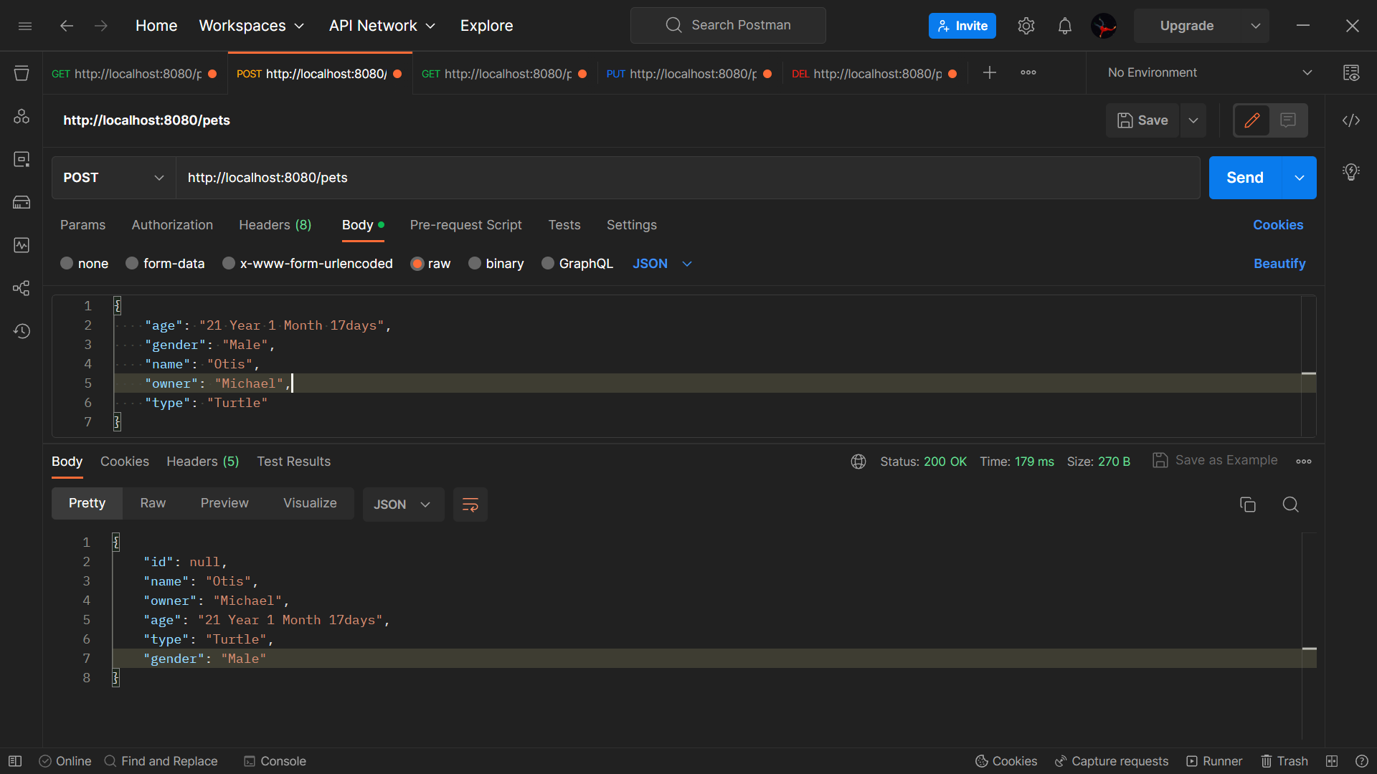The height and width of the screenshot is (774, 1377).
Task: Choose the none body radio
Action: click(x=67, y=264)
